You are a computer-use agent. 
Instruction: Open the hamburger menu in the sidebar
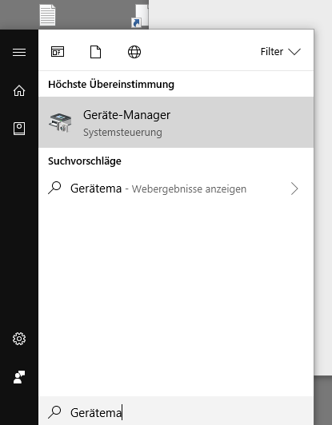(x=19, y=52)
